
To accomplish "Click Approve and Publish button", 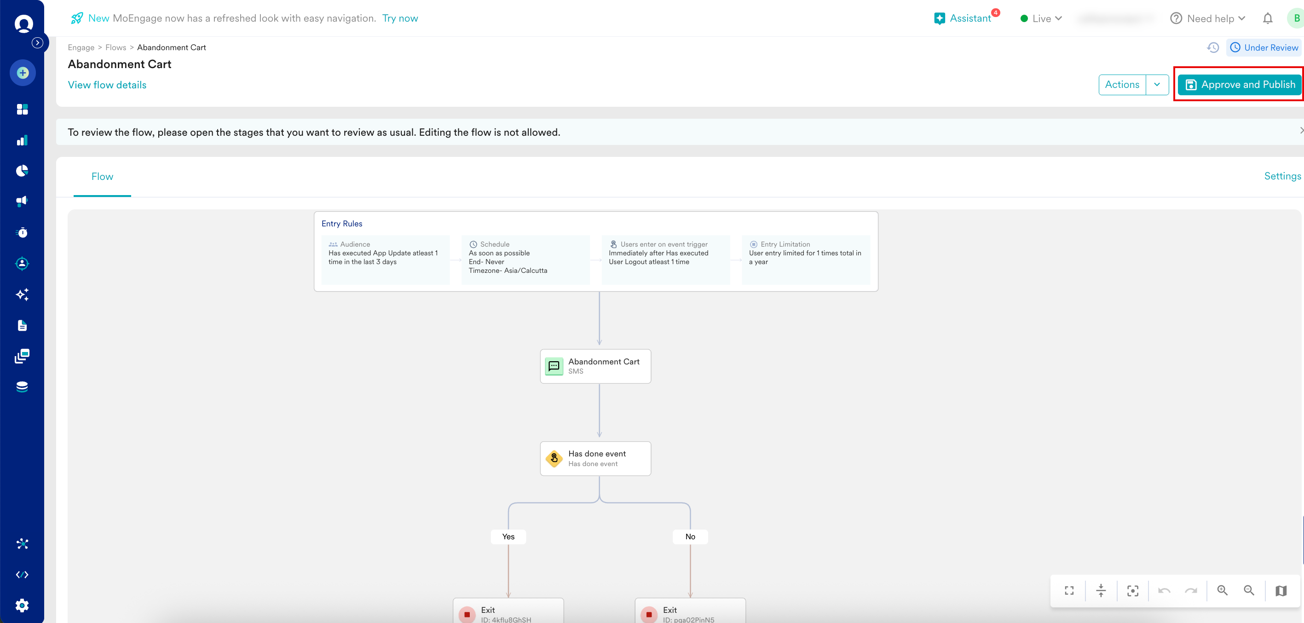I will 1240,85.
